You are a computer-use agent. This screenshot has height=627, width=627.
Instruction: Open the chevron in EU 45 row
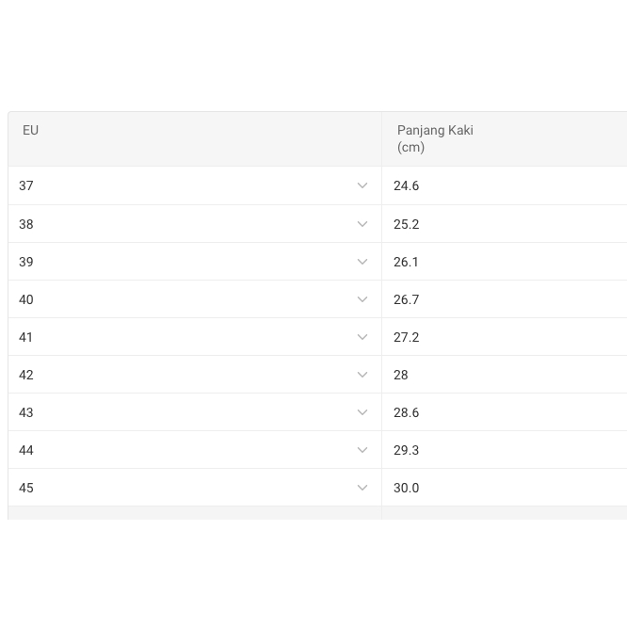point(362,488)
